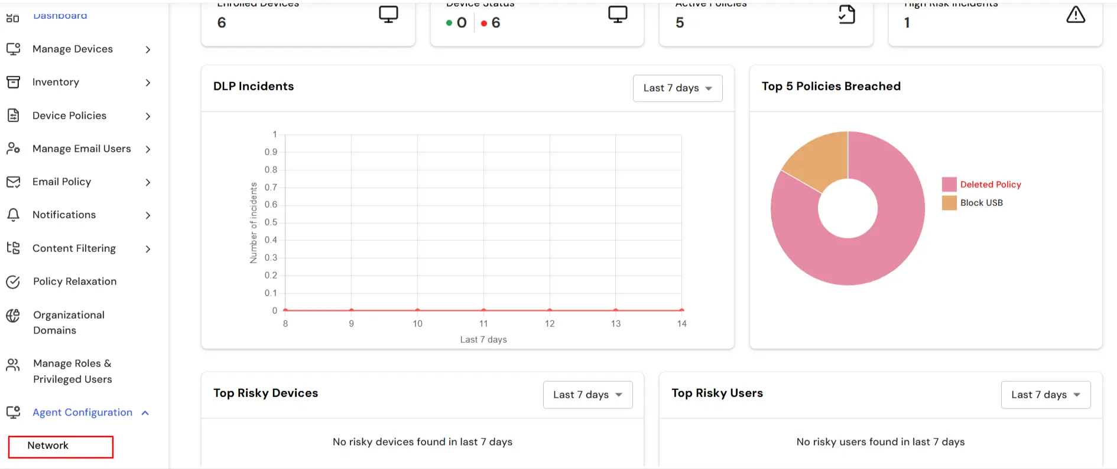Click the Inventory box icon in sidebar
The height and width of the screenshot is (469, 1117).
(13, 82)
